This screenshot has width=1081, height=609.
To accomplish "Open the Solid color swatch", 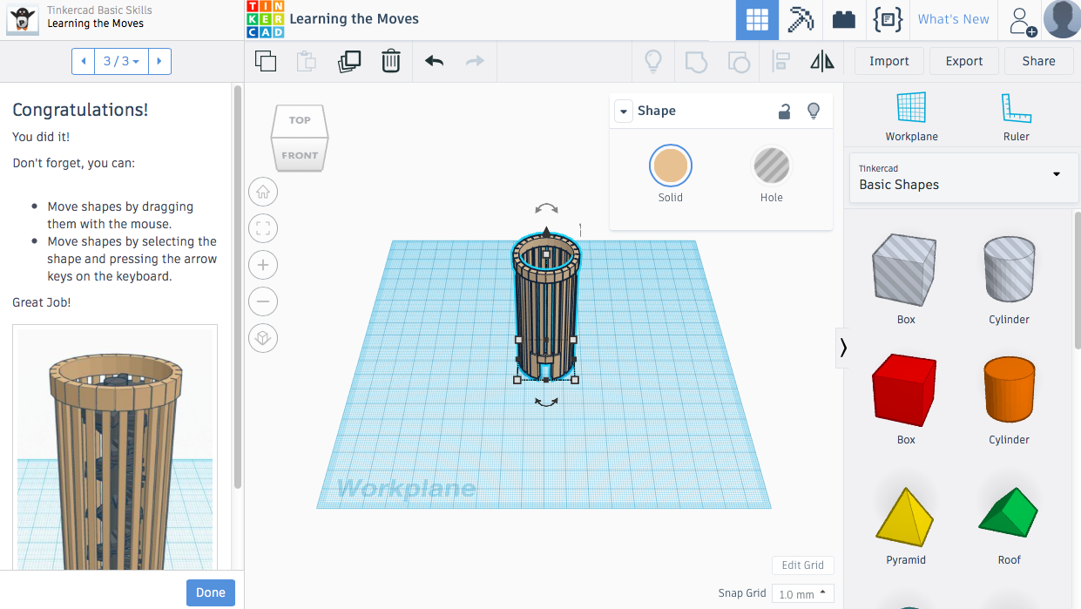I will click(x=670, y=166).
